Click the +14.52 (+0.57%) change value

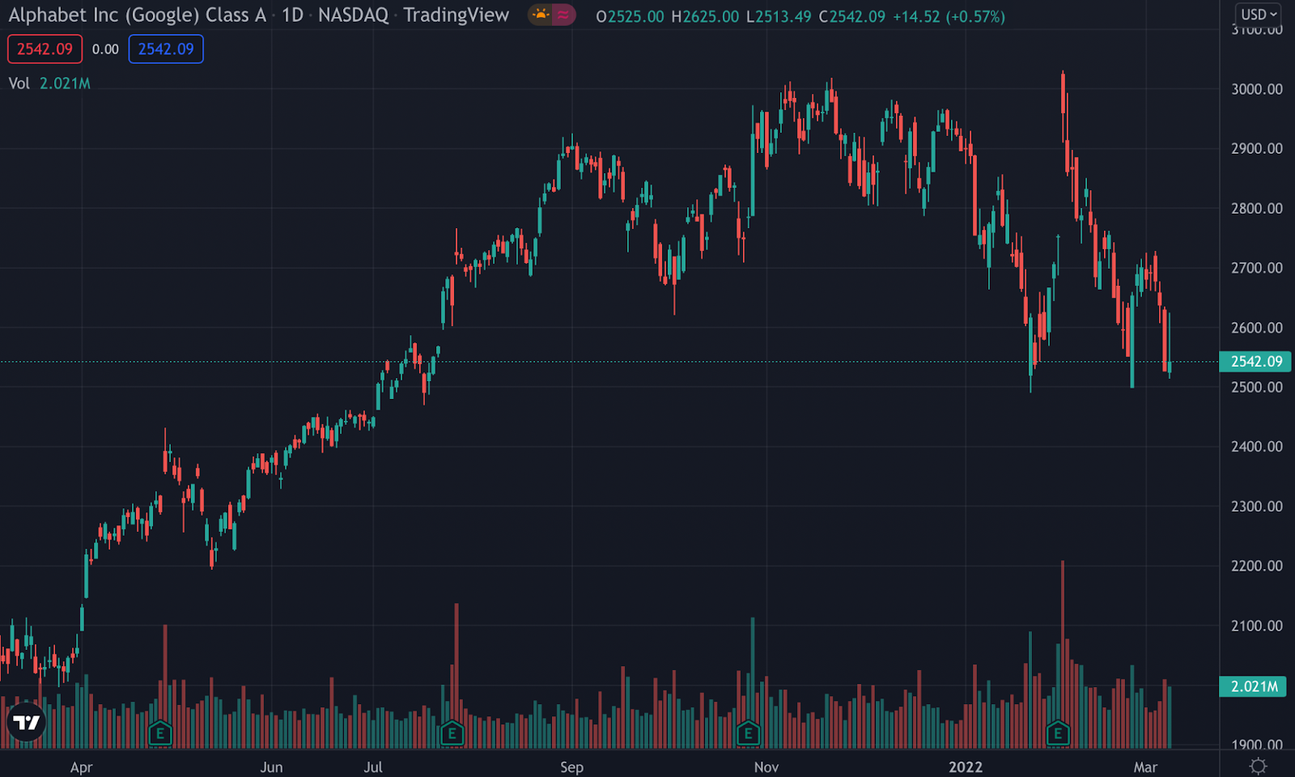tap(949, 17)
